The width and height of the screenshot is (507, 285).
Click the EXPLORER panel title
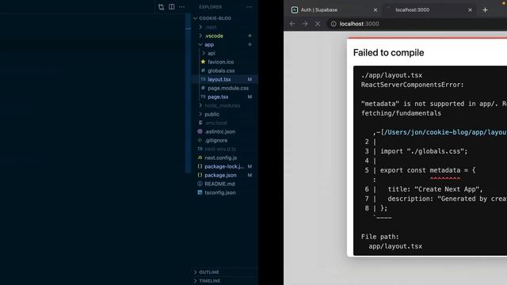211,7
